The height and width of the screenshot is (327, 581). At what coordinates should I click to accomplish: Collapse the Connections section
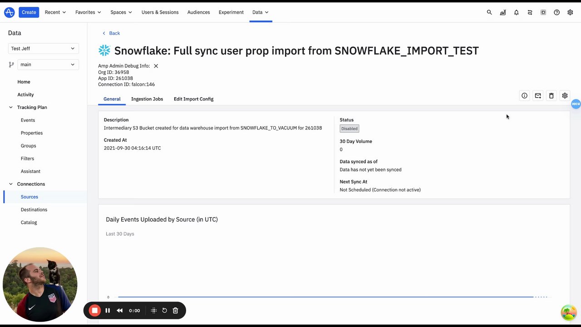11,184
